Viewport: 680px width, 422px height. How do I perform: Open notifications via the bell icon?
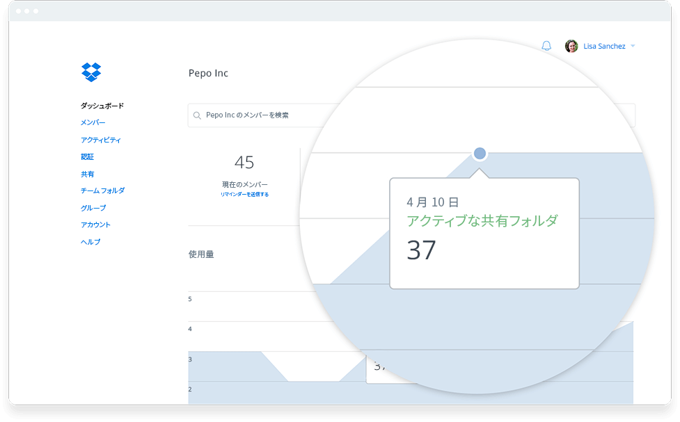point(546,45)
